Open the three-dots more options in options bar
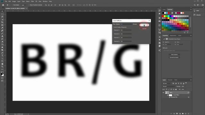 [73, 5]
